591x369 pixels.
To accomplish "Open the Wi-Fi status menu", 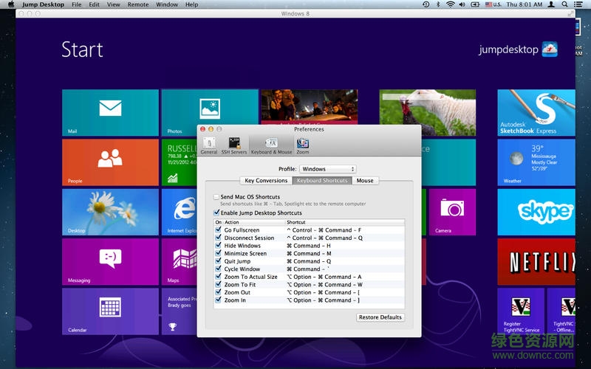I will click(x=450, y=4).
